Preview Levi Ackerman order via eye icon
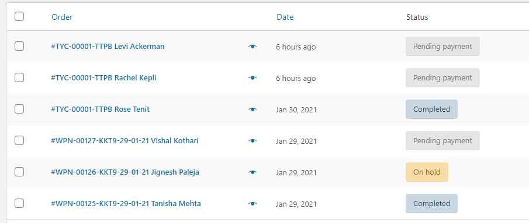Screen dimensions: 529x223 pos(253,47)
